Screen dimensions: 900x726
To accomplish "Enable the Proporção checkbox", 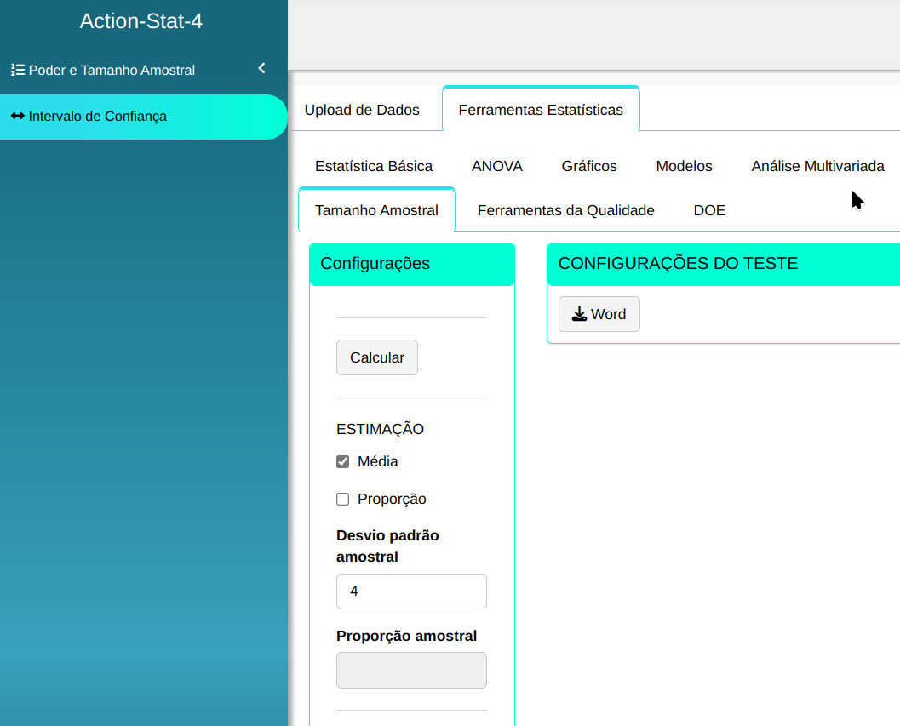I will 343,500.
